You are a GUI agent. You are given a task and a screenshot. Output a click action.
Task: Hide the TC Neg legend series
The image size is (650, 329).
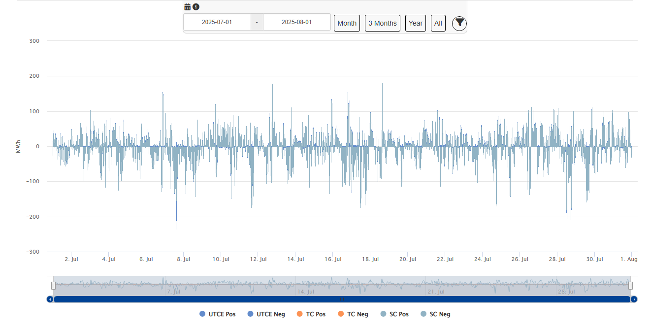tap(353, 314)
